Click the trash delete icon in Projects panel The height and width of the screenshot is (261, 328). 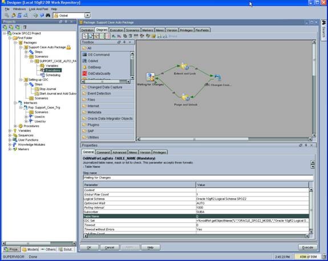25,27
